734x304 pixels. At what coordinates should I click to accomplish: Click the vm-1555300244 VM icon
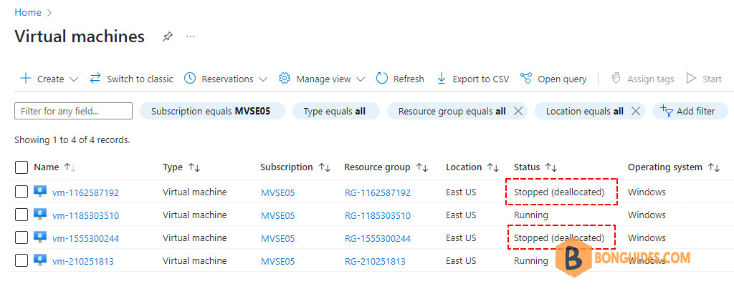[x=40, y=237]
